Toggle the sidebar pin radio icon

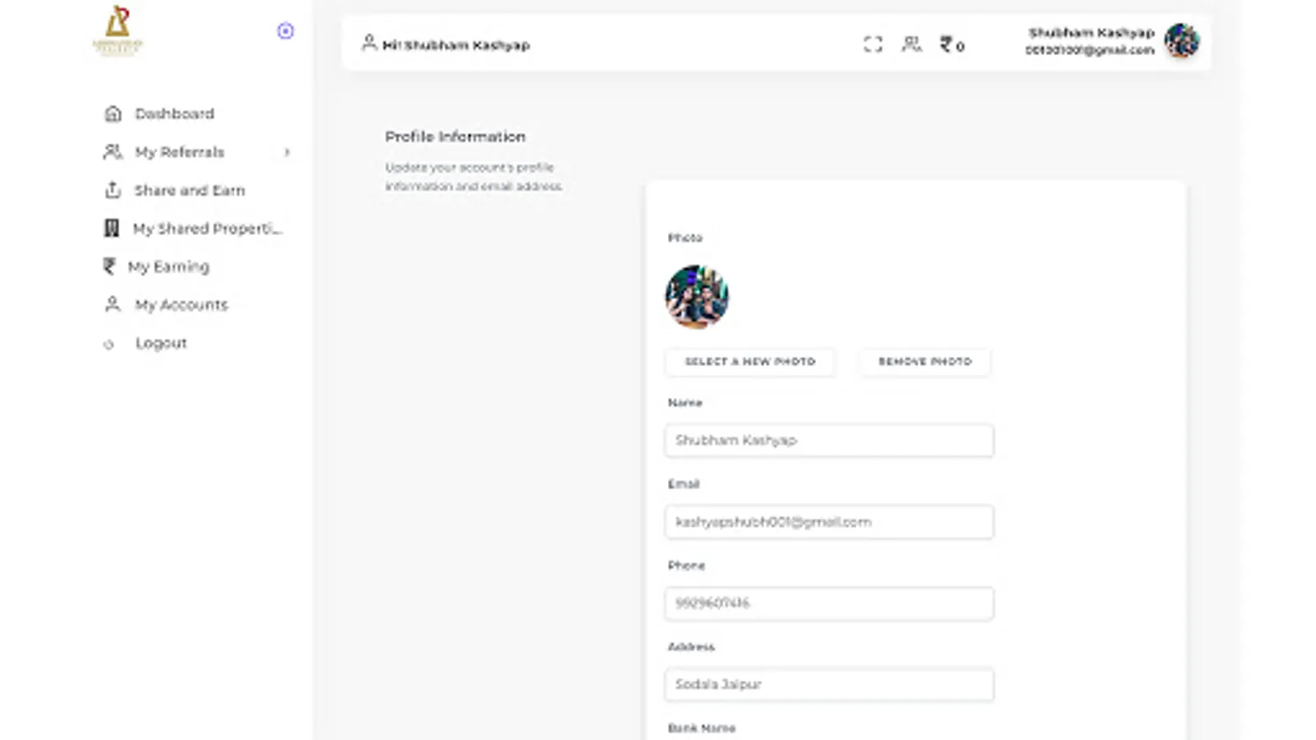pyautogui.click(x=285, y=31)
